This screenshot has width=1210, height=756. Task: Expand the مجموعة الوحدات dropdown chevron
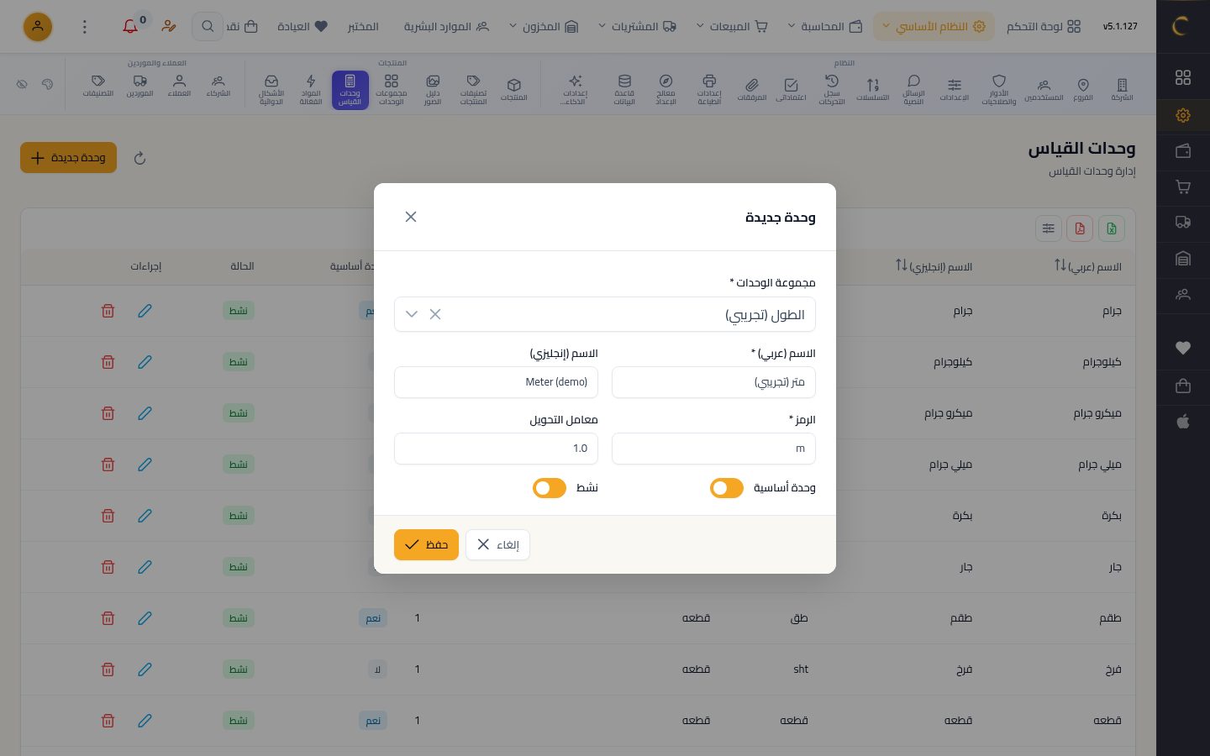(x=412, y=314)
